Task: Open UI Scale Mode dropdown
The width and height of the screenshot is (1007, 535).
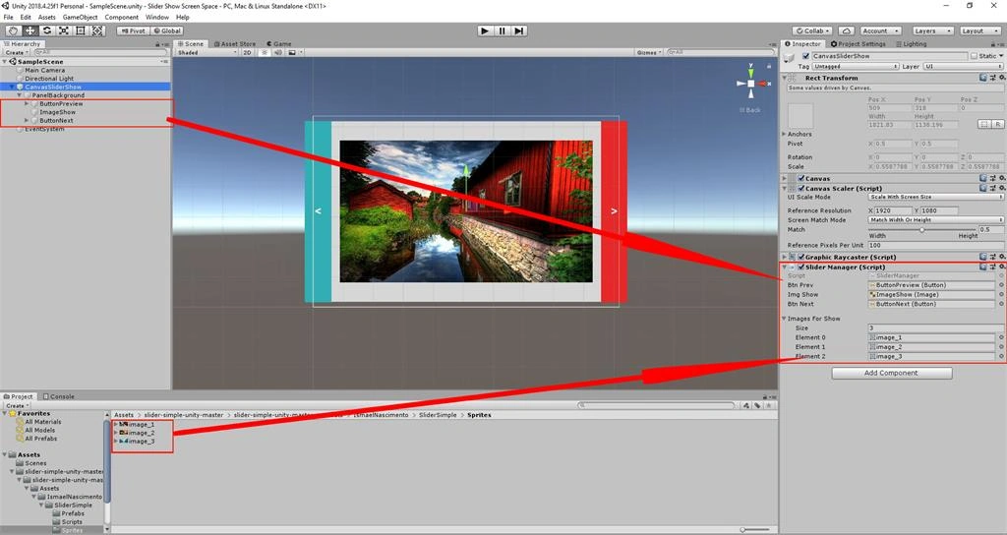Action: point(936,197)
